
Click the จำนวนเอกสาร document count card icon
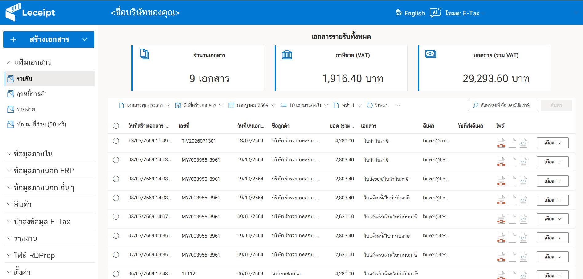pos(144,54)
